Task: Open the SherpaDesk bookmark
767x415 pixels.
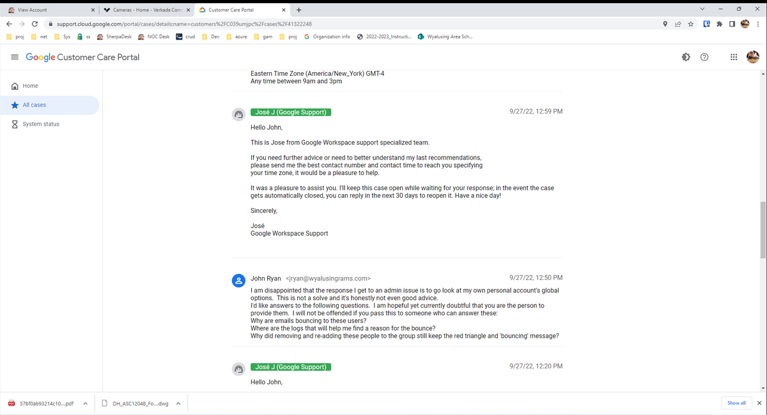Action: pyautogui.click(x=114, y=36)
